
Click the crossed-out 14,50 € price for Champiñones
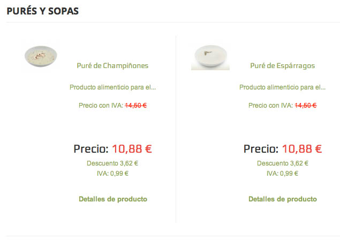coord(136,106)
